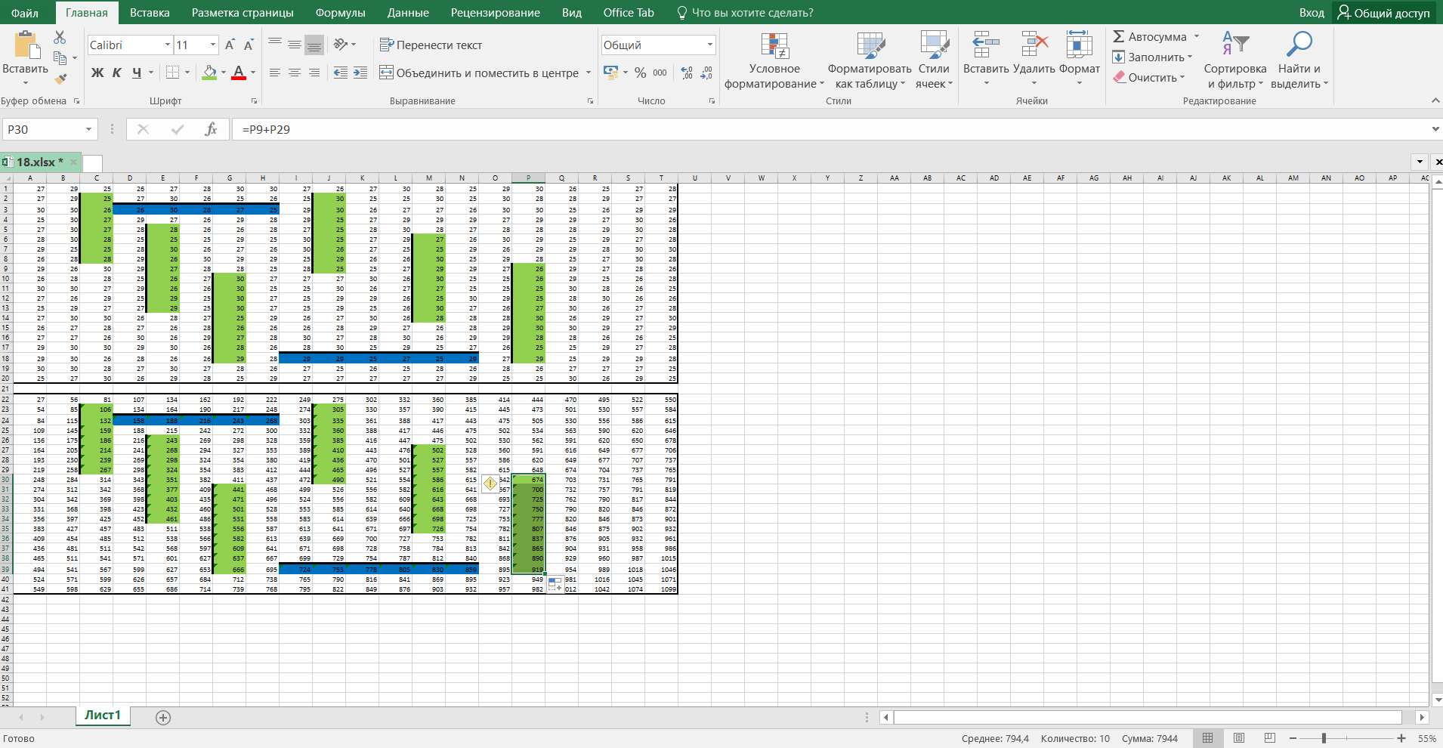Click the Borders icon
The height and width of the screenshot is (748, 1443).
point(172,73)
